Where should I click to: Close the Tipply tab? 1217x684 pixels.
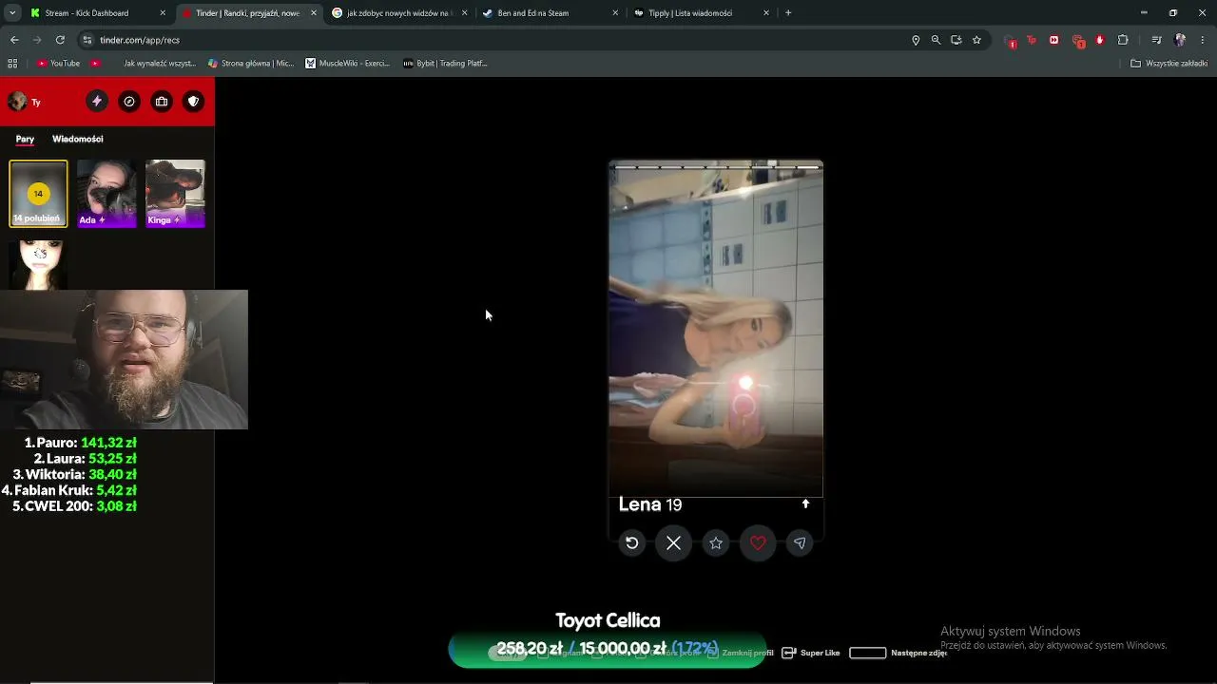click(x=766, y=13)
